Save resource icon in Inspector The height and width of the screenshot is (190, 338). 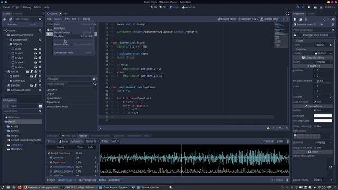click(306, 19)
